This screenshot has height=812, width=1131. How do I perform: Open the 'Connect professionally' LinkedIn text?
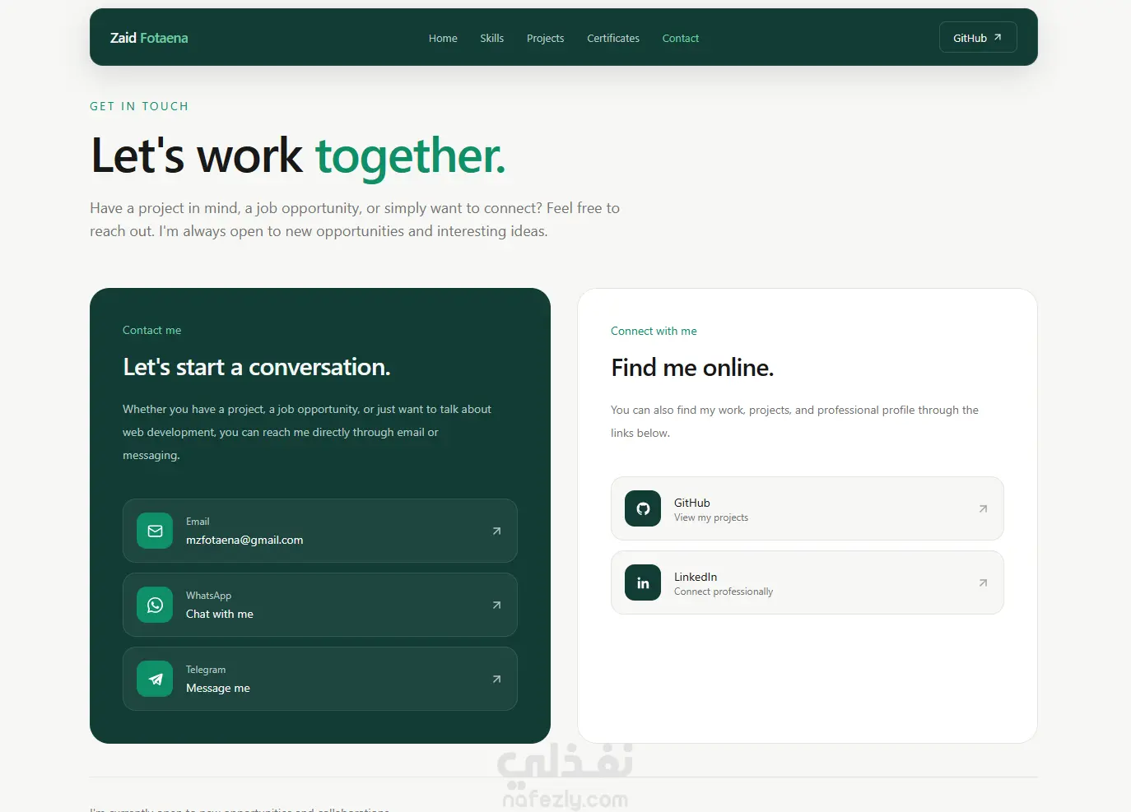point(724,592)
